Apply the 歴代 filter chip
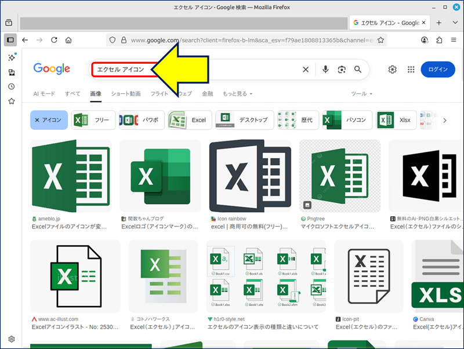The width and height of the screenshot is (464, 349). (298, 120)
